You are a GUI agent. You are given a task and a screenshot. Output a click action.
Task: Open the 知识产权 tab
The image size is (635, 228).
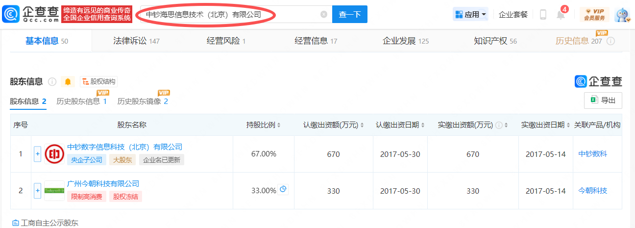point(495,41)
